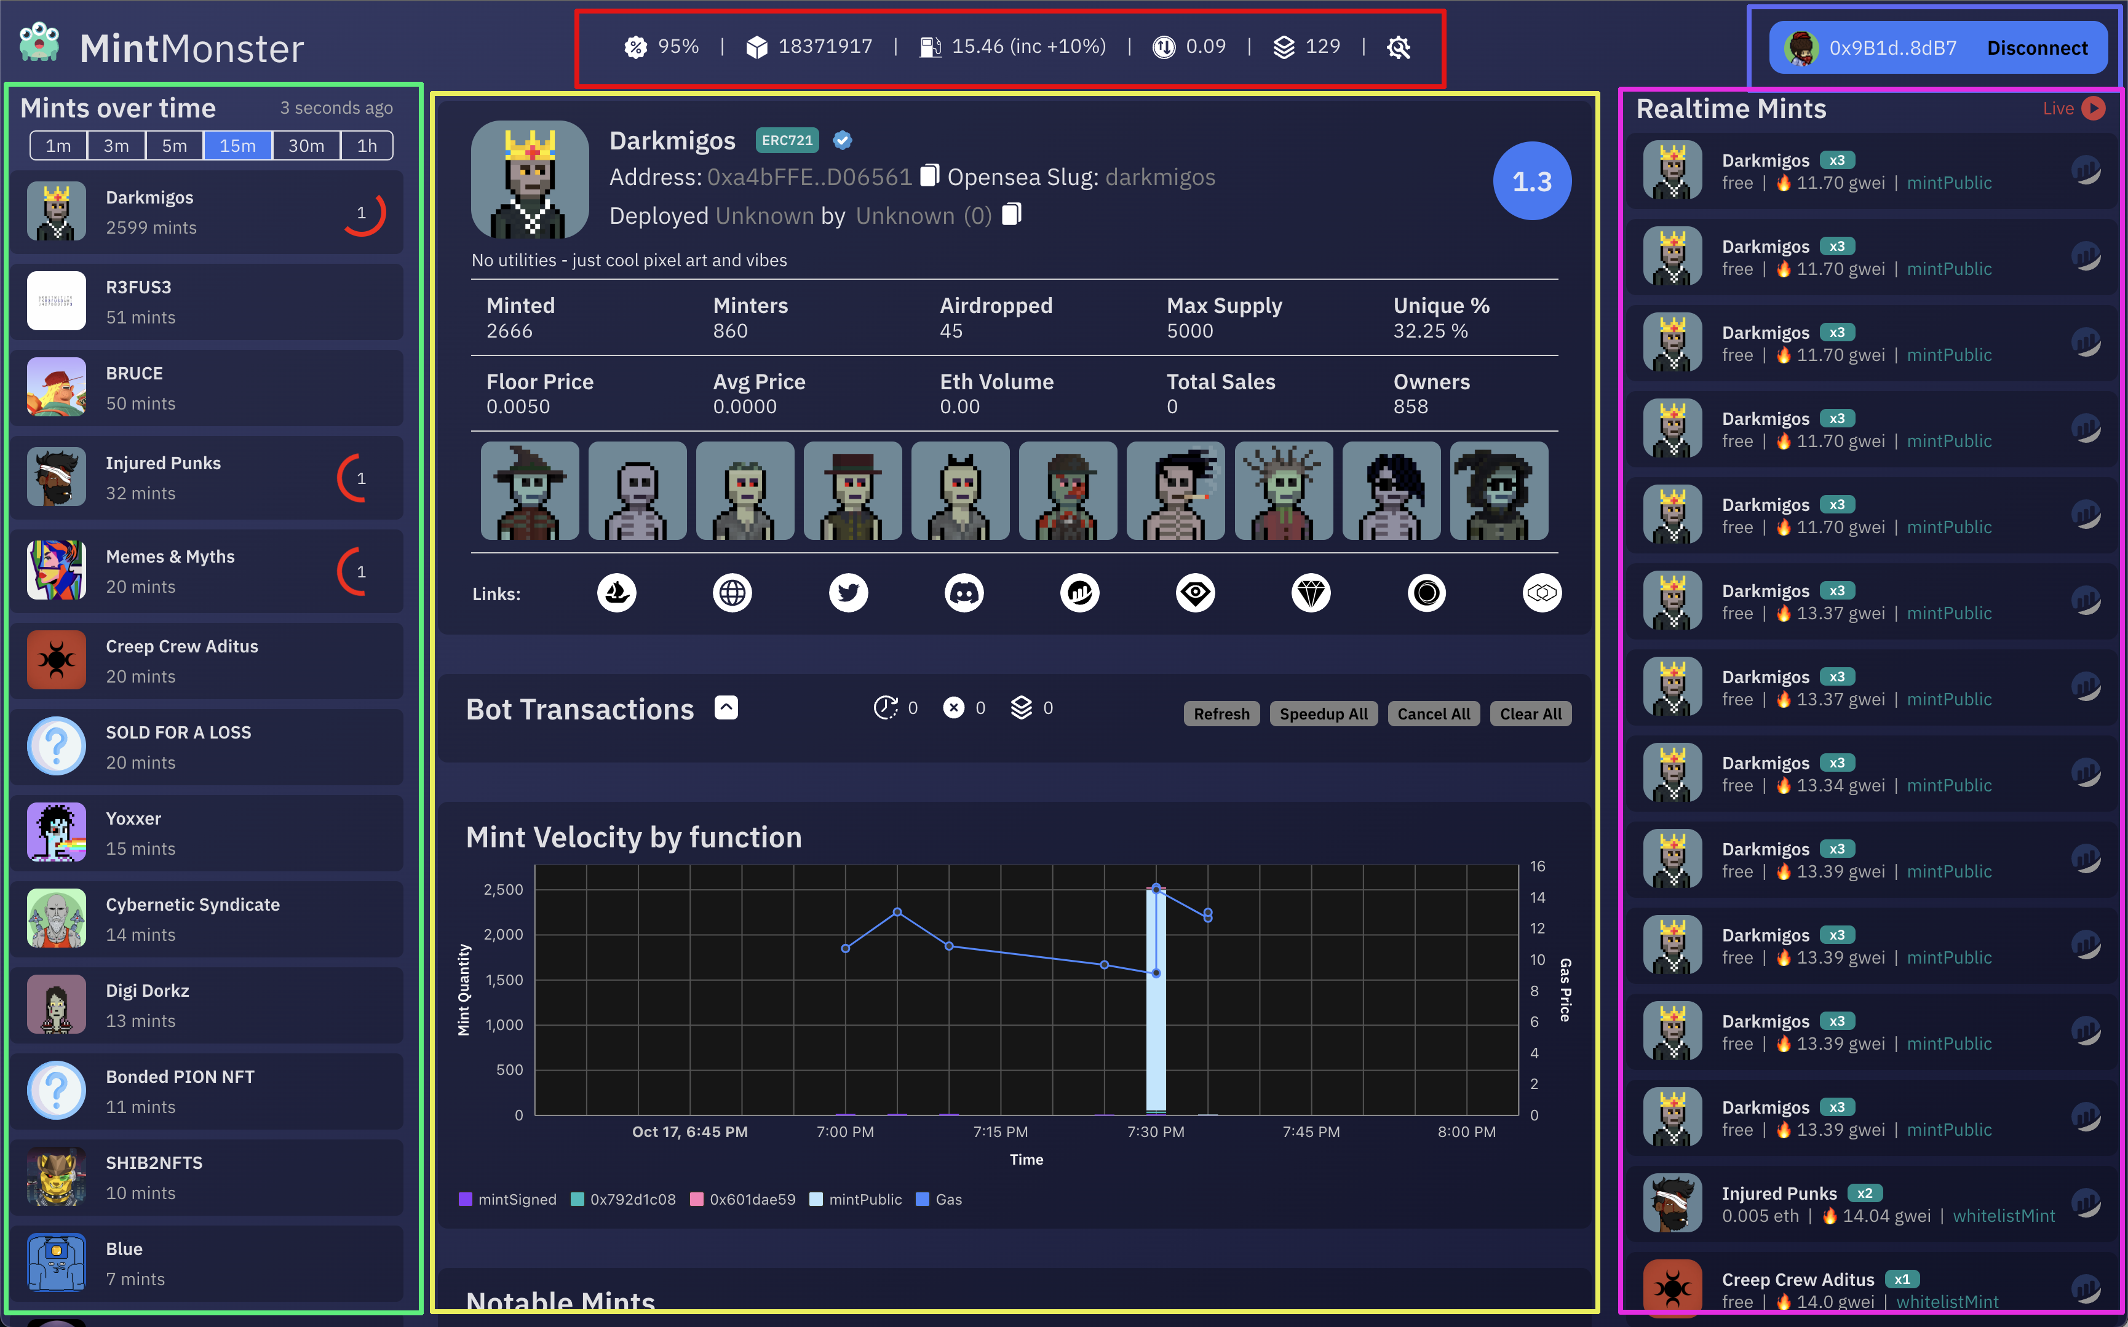Copy the Darkmigos contract address

click(929, 175)
